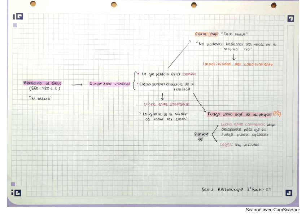The height and width of the screenshot is (216, 306).
Task: Select the orange text "Imposibilidad del conocimiento"
Action: click(x=238, y=64)
